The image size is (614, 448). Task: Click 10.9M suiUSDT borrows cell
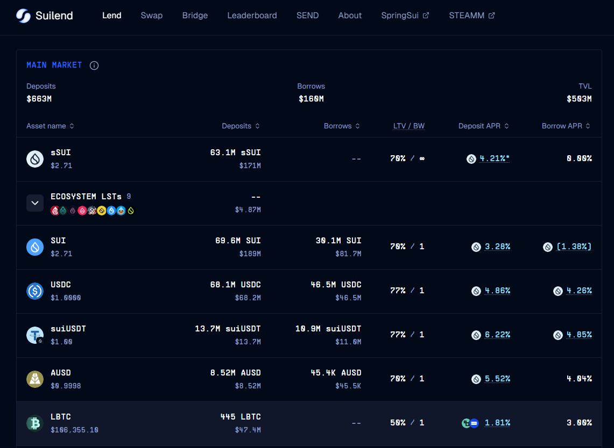pos(328,329)
